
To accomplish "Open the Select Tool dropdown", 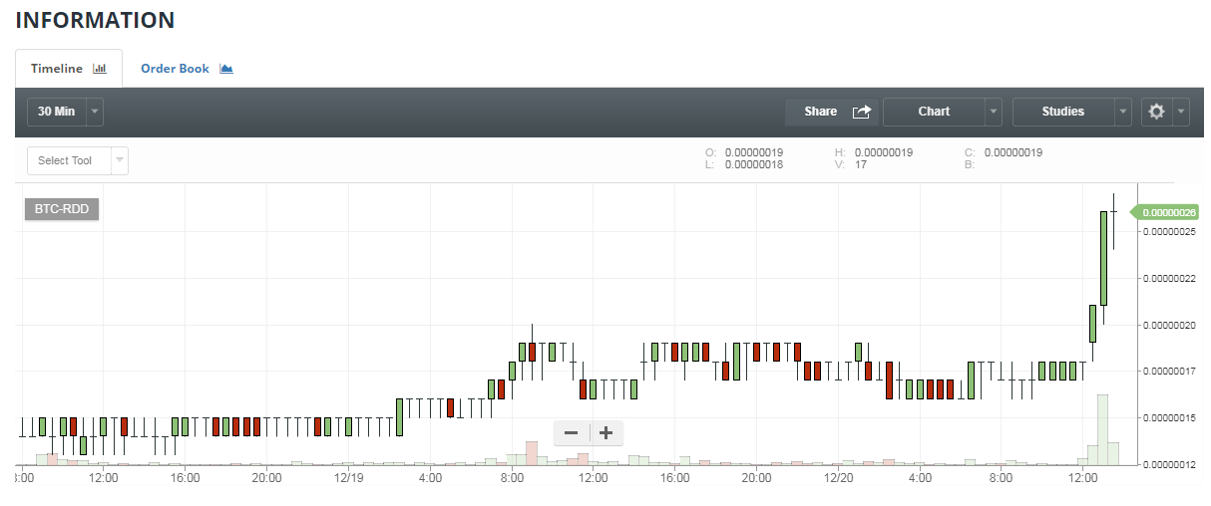I will pyautogui.click(x=78, y=160).
